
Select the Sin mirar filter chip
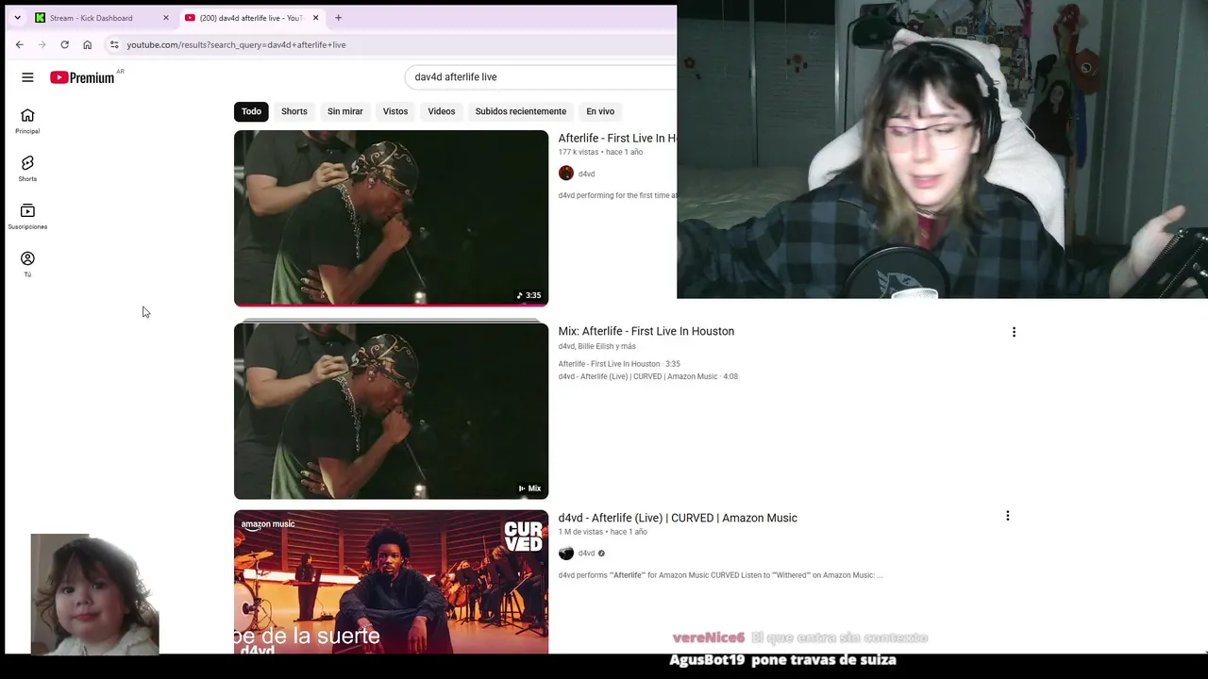click(345, 111)
